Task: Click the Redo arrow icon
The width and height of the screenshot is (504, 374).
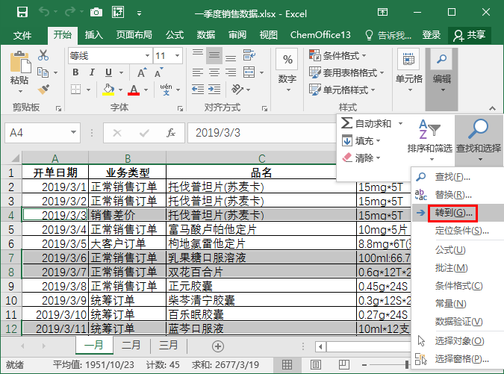Action: coord(69,12)
